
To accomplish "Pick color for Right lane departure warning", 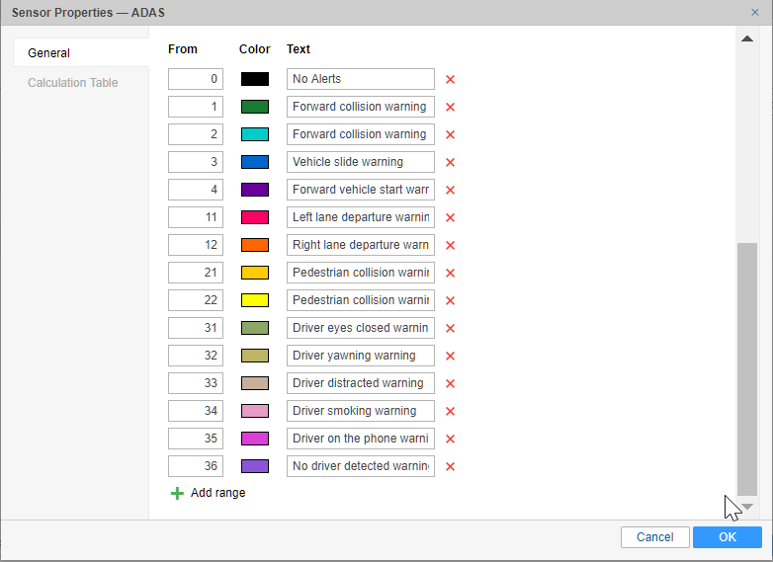I will (254, 245).
